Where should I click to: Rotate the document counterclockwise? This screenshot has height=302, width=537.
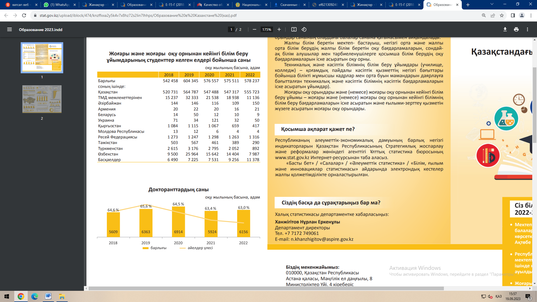click(x=304, y=29)
